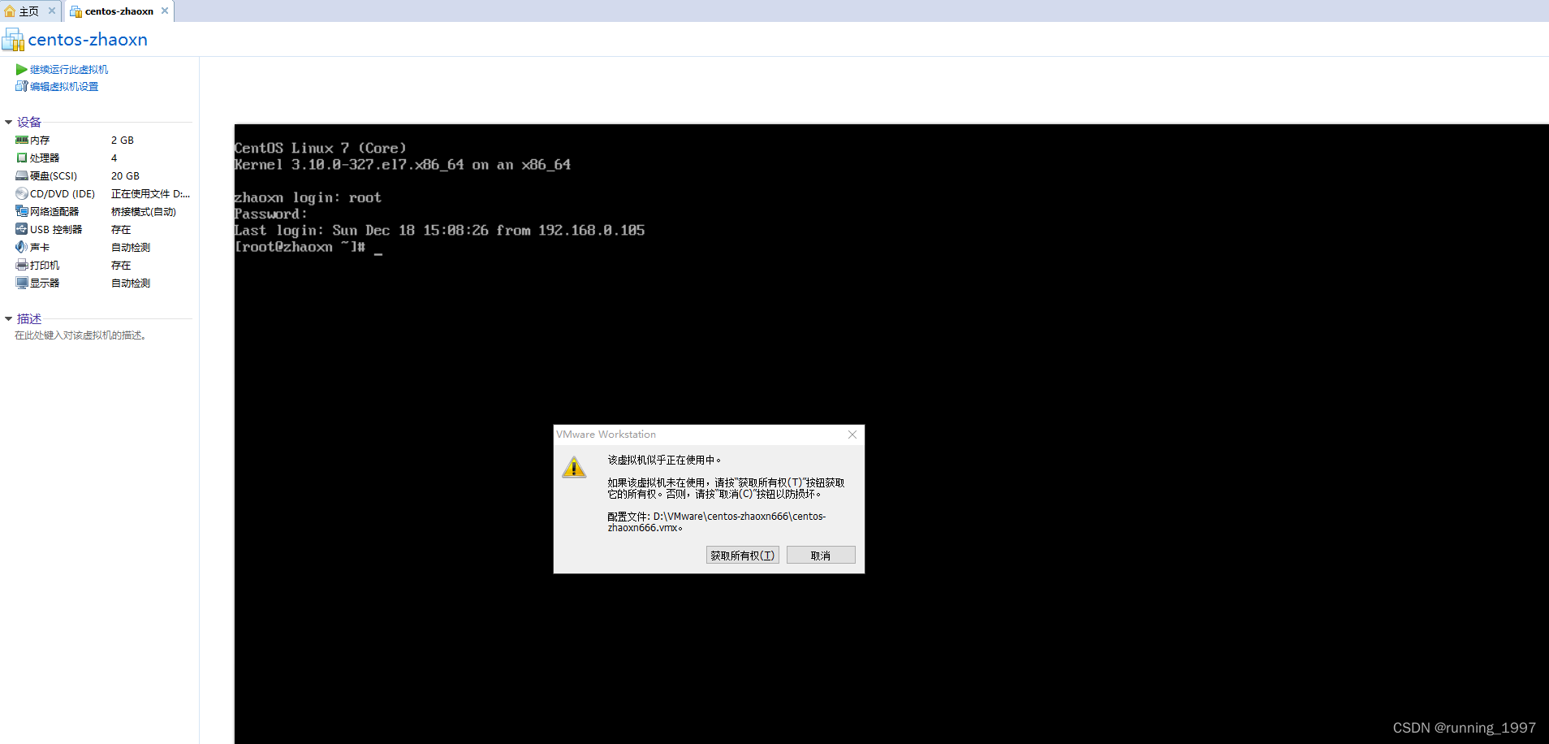Click the 设备 section heading
1549x744 pixels.
[29, 123]
